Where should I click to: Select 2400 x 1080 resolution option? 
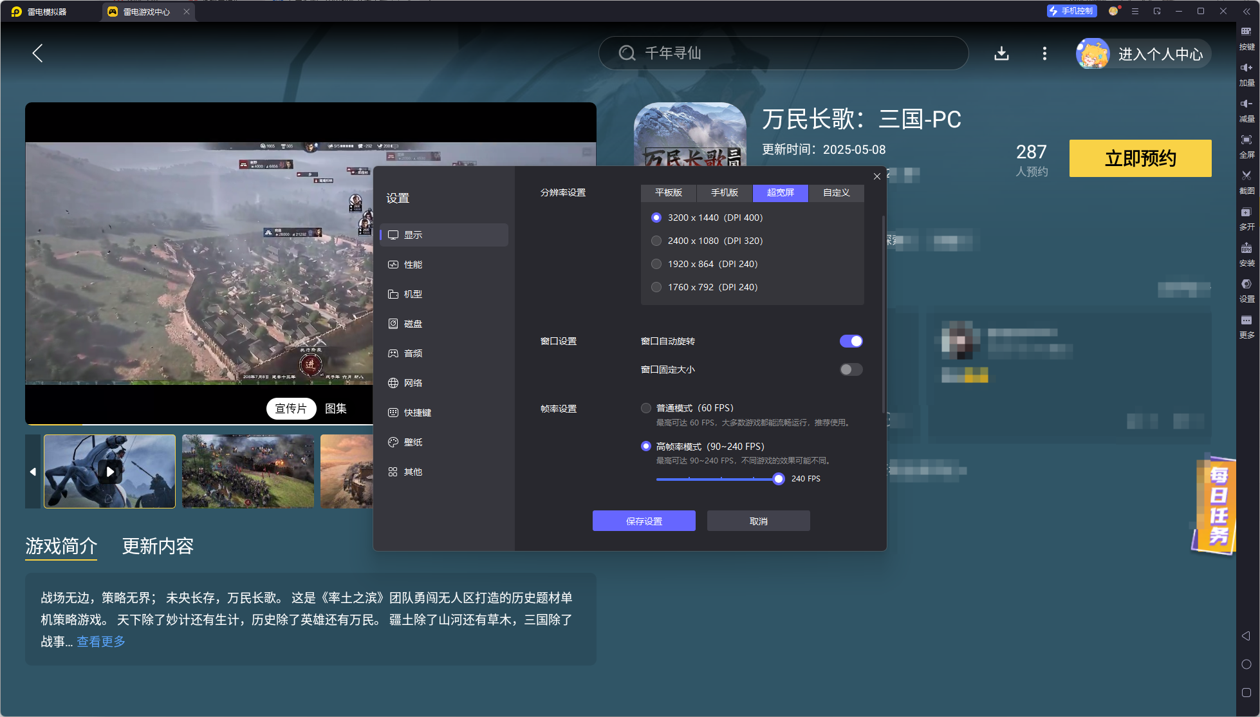tap(656, 240)
